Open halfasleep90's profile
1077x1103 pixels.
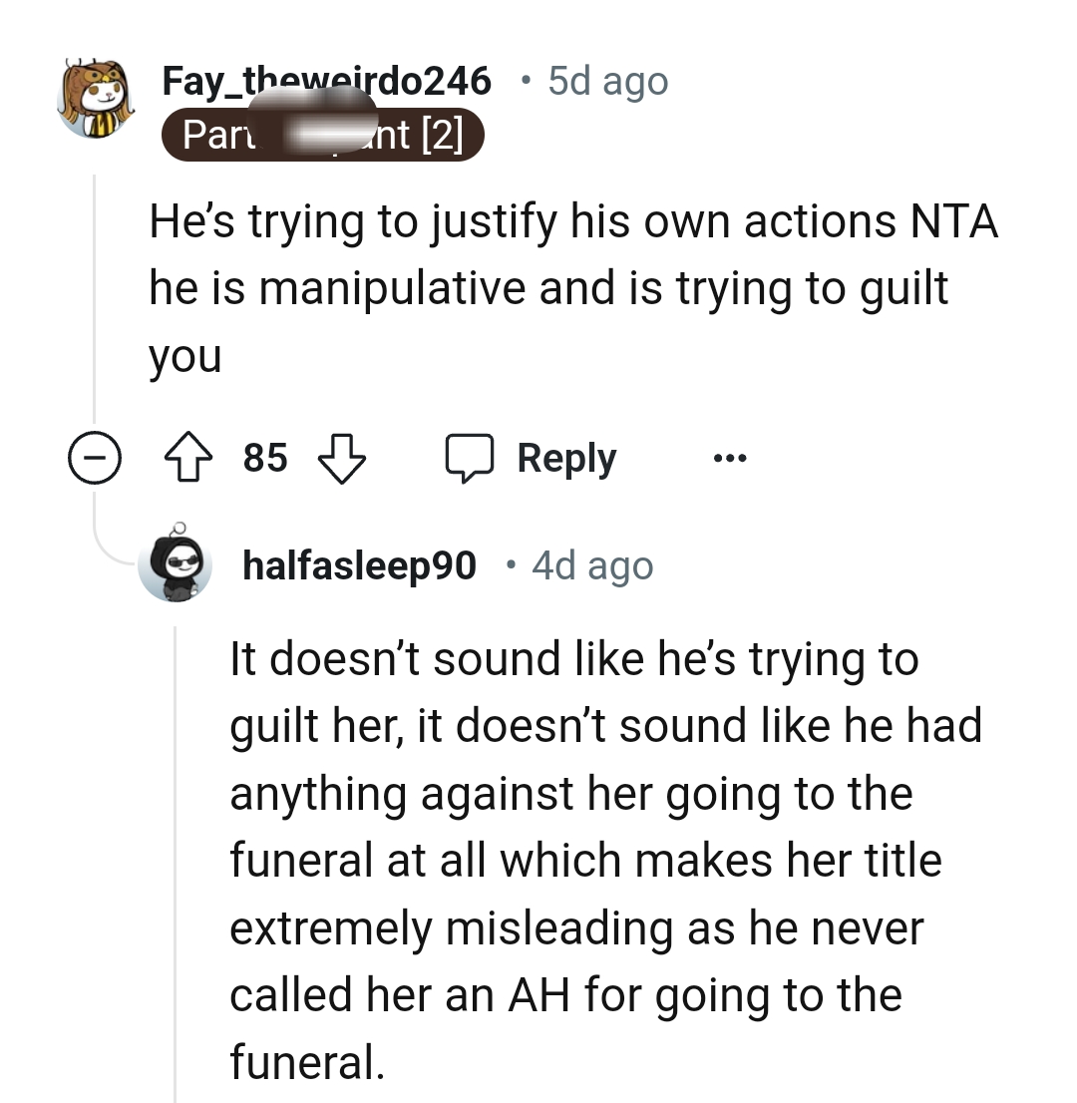tap(359, 563)
